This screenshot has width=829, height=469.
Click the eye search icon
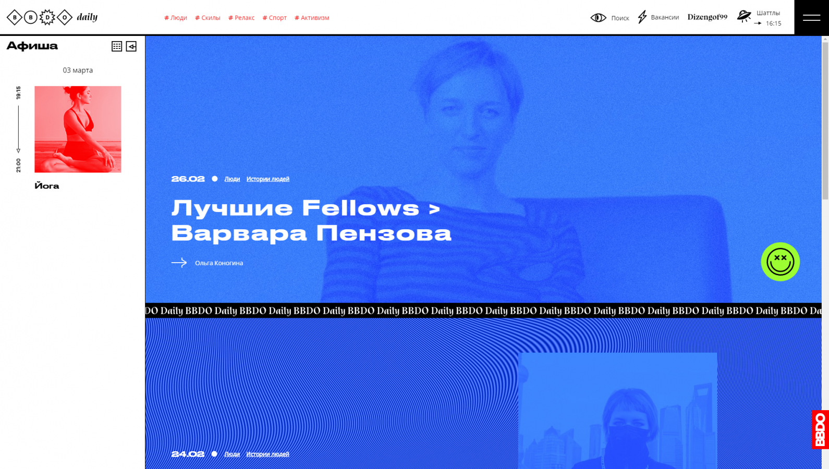click(598, 18)
